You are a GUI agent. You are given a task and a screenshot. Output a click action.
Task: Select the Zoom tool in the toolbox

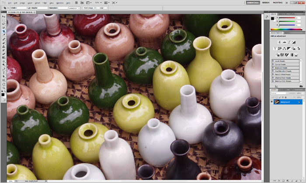pos(3,88)
